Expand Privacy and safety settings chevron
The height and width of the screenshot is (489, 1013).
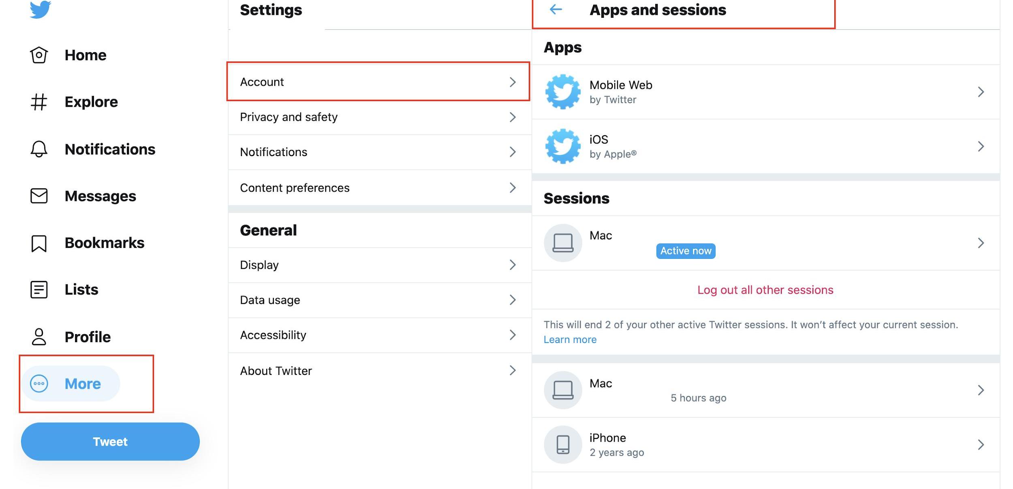(x=512, y=117)
